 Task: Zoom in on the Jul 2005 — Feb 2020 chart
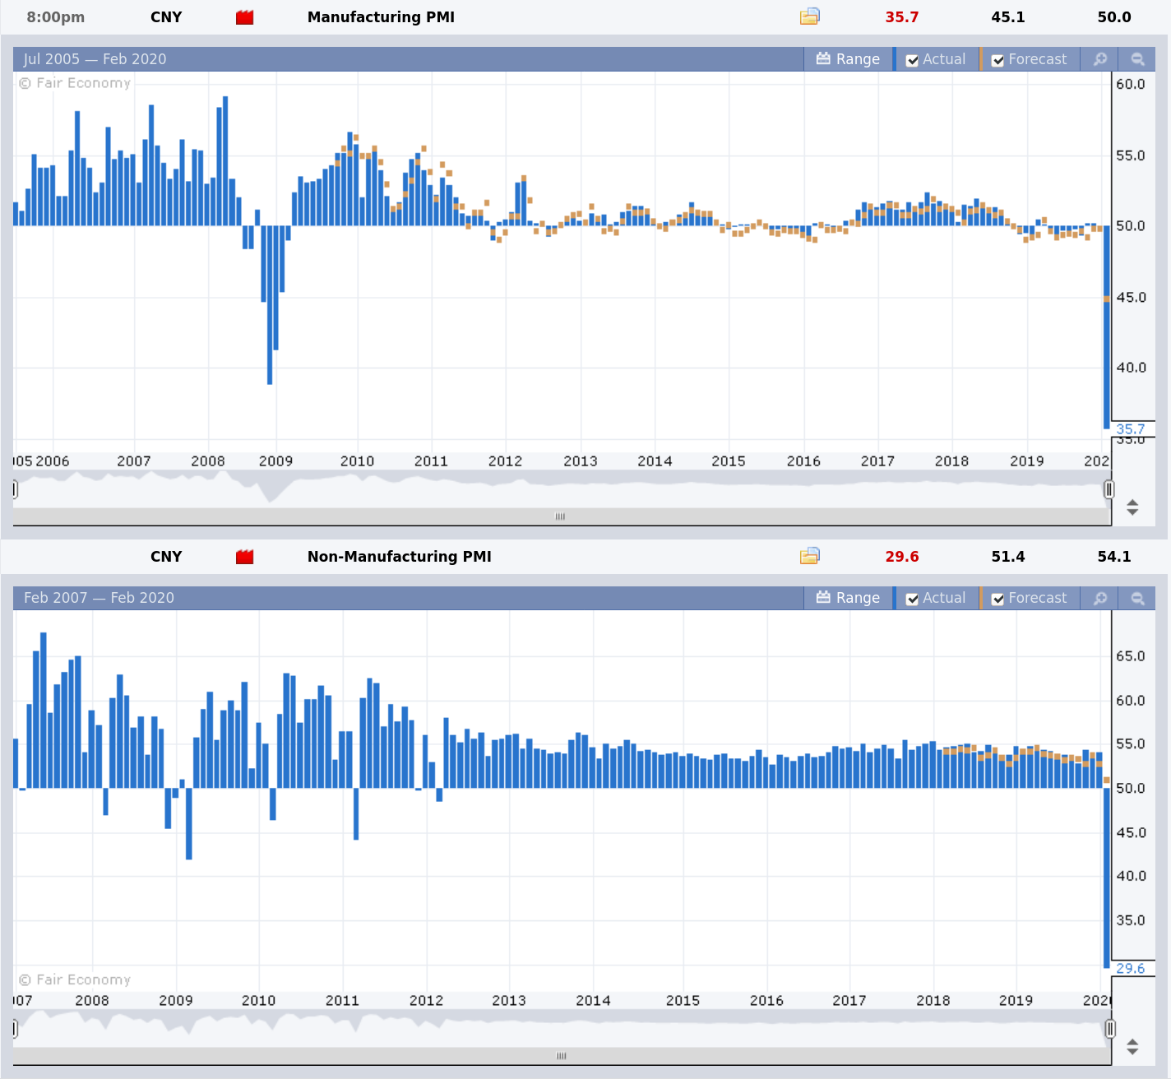(1100, 59)
